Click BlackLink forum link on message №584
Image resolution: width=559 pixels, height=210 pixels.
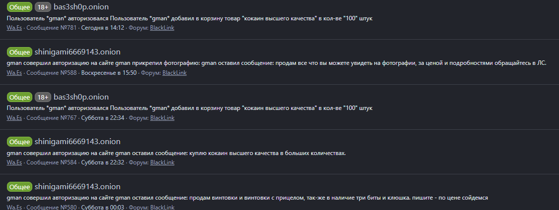click(162, 162)
